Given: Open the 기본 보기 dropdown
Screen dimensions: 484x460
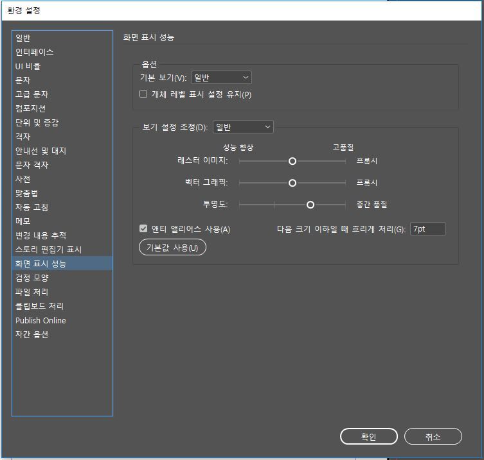Looking at the screenshot, I should [x=221, y=78].
